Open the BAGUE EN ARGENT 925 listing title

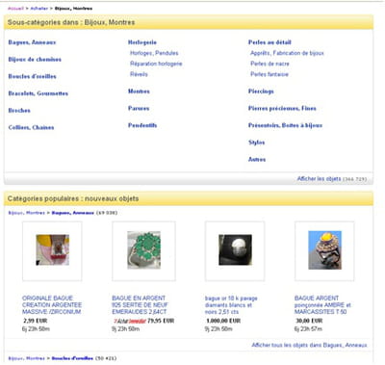click(140, 305)
